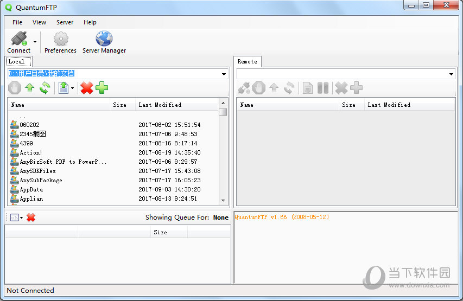Click the 2017-09-06 9:29:57 date cell
Image resolution: width=463 pixels, height=301 pixels.
pyautogui.click(x=168, y=162)
